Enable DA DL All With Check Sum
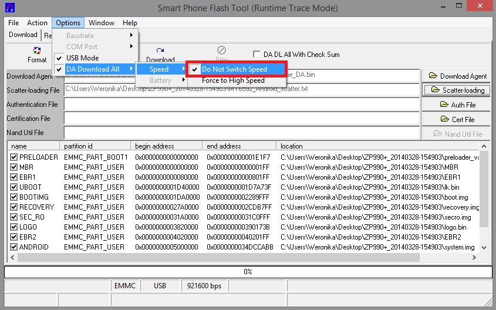 coord(256,54)
